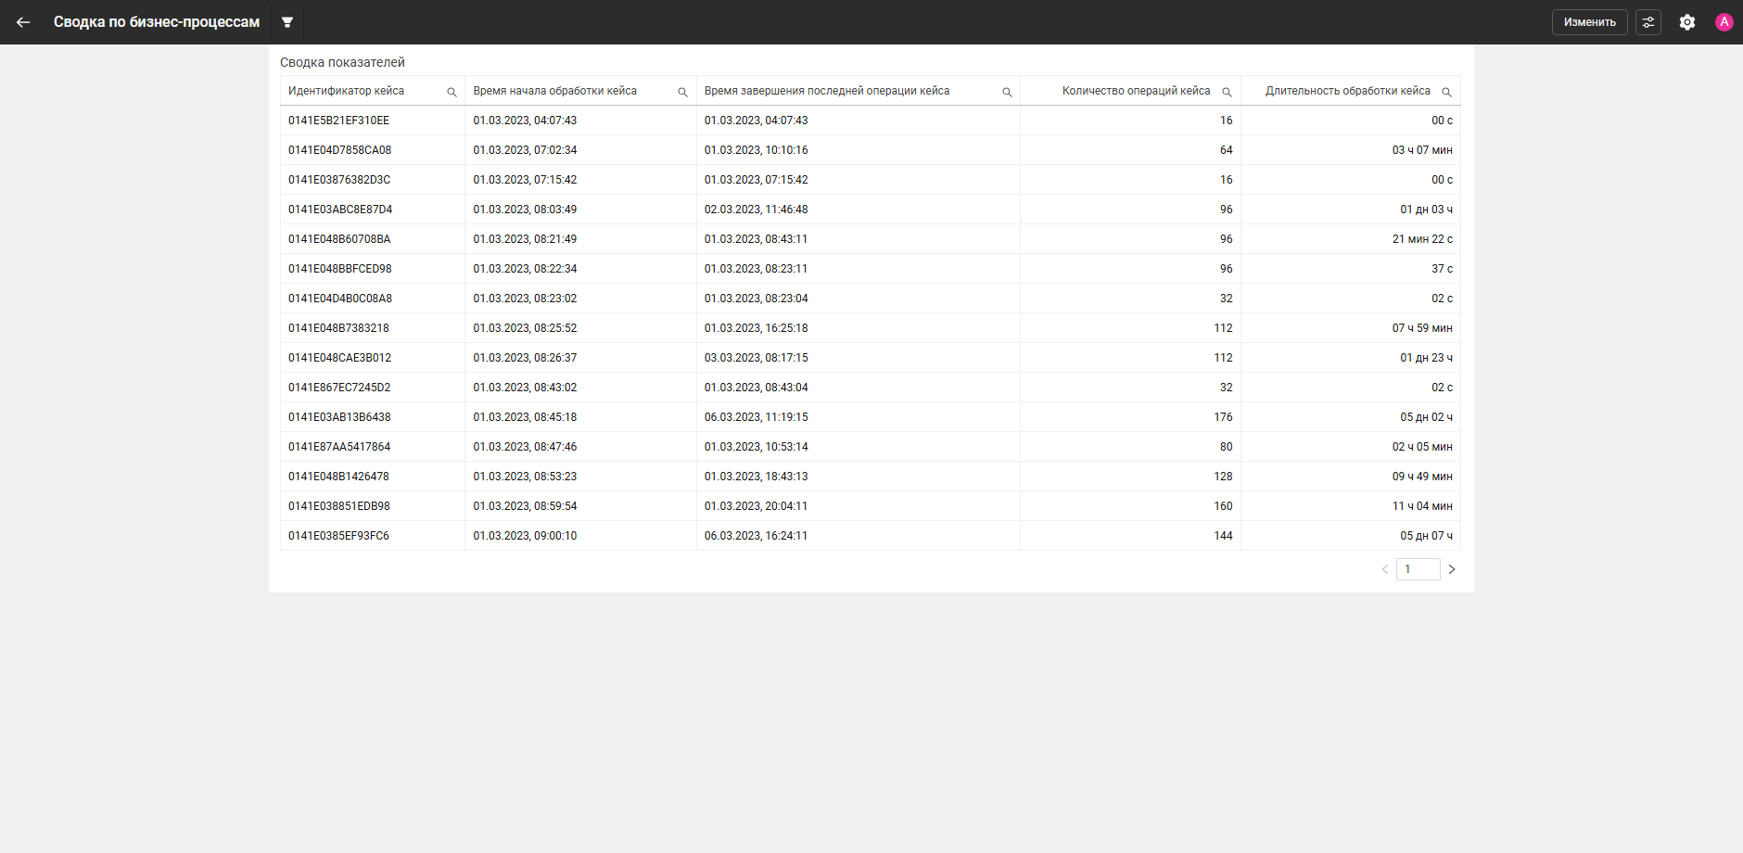Click the Изменить button
This screenshot has width=1743, height=853.
(1590, 22)
